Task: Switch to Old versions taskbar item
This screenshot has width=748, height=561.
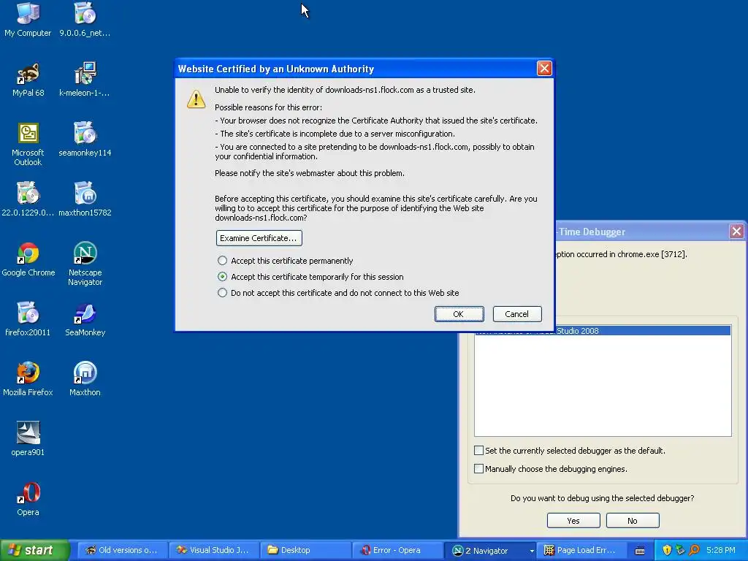Action: click(x=123, y=550)
